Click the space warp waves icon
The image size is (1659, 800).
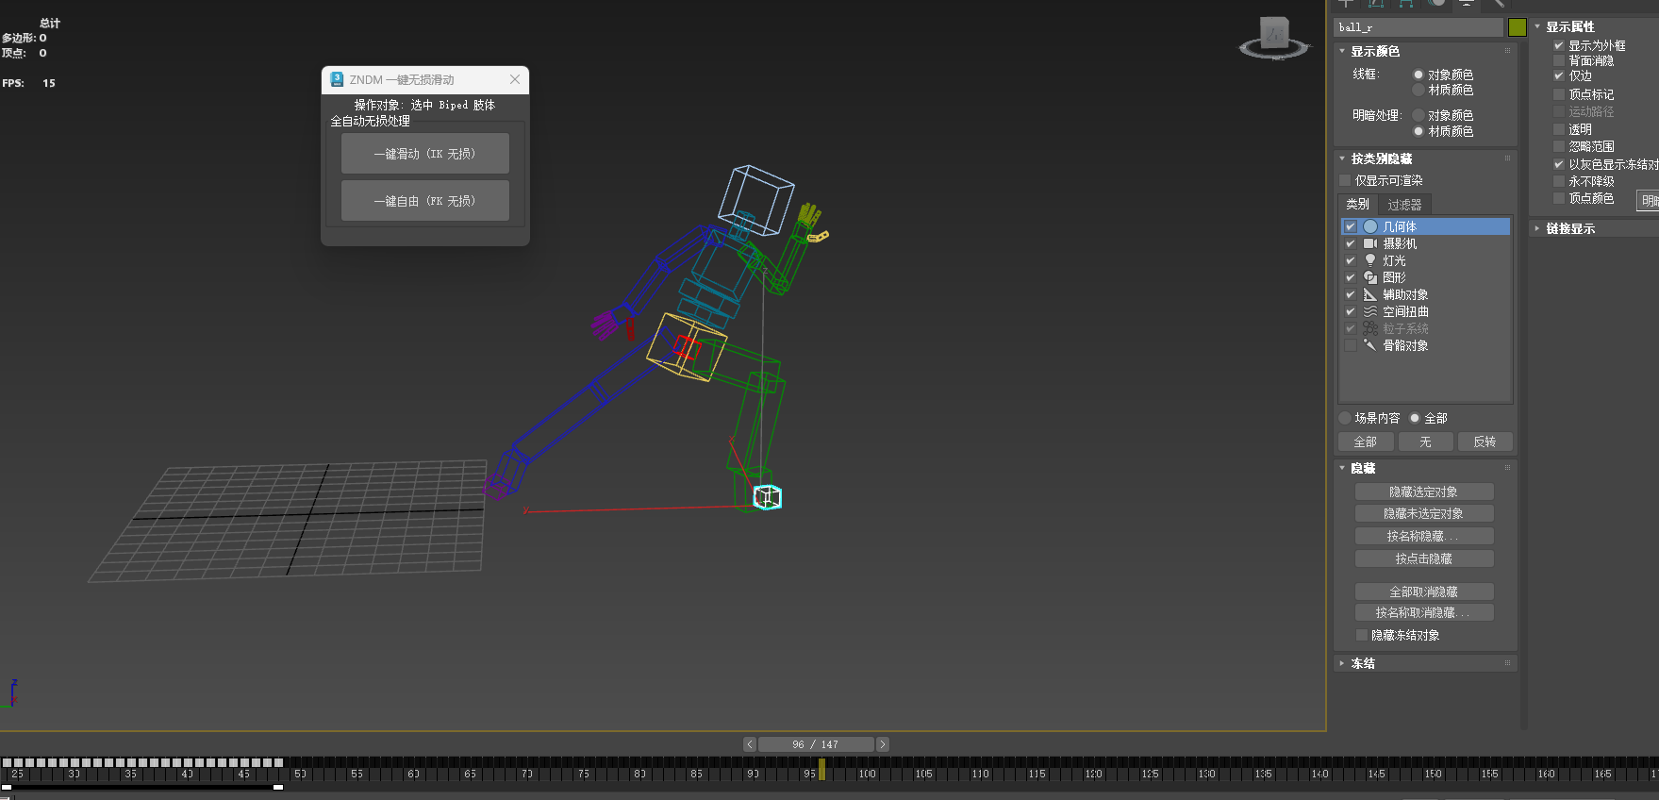(1370, 311)
